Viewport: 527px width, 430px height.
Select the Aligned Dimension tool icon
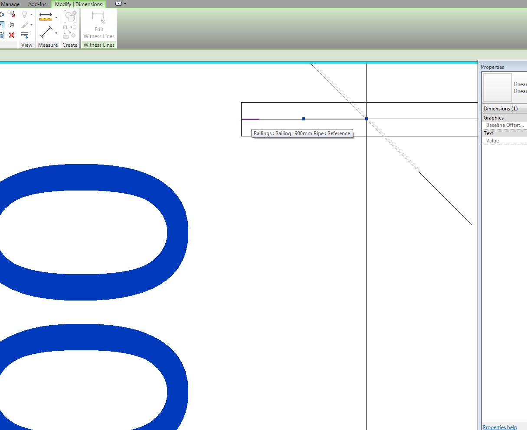coord(46,32)
